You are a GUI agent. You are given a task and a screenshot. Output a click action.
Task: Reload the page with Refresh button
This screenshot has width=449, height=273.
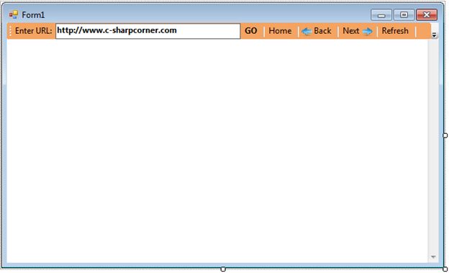tap(395, 31)
